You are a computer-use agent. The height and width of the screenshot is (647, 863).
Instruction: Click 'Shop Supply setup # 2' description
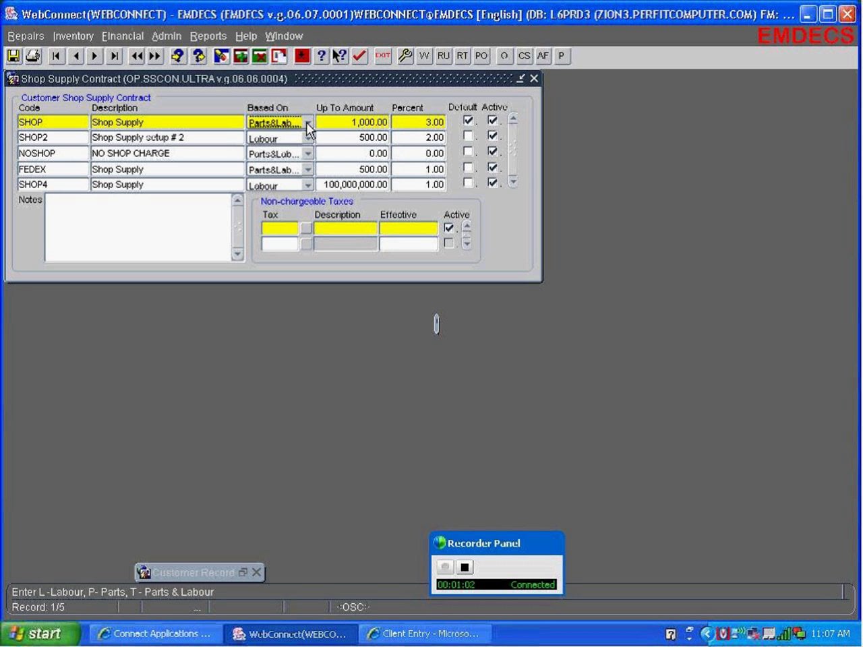(x=138, y=137)
